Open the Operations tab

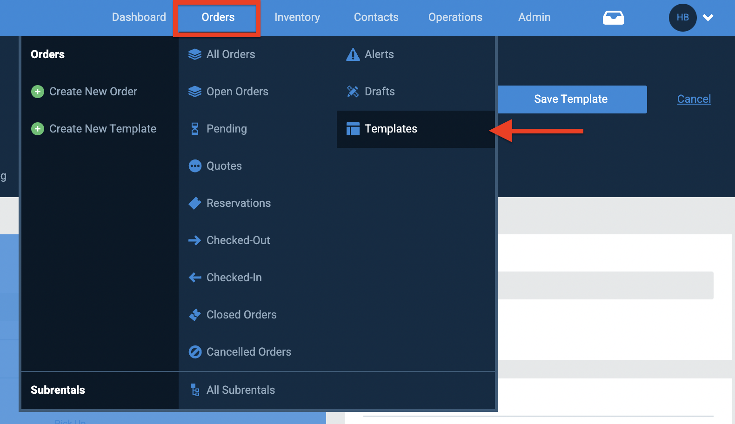tap(455, 17)
